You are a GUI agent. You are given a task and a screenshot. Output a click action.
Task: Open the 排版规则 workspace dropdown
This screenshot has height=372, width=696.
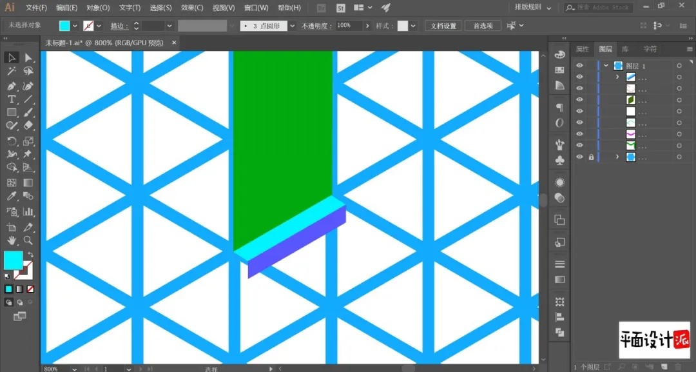533,8
